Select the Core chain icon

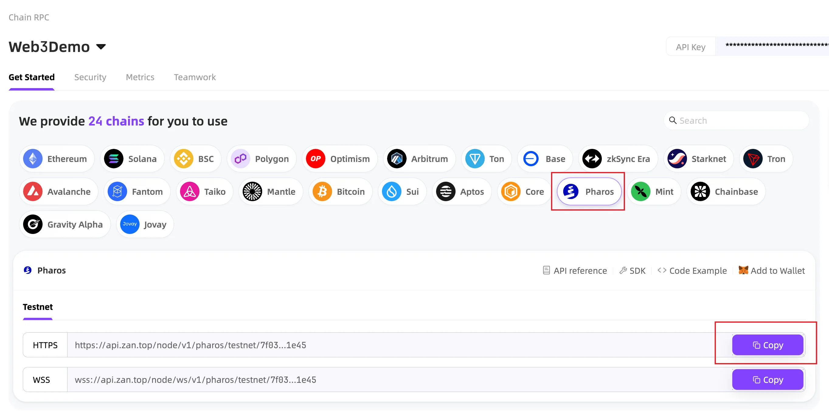tap(511, 191)
